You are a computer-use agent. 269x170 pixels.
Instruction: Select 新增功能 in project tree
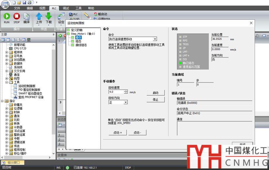pos(20,44)
